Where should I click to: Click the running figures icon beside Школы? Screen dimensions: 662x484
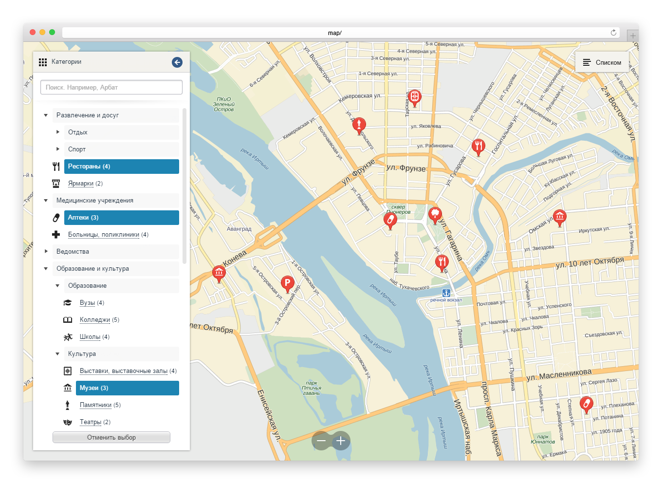[x=68, y=337]
